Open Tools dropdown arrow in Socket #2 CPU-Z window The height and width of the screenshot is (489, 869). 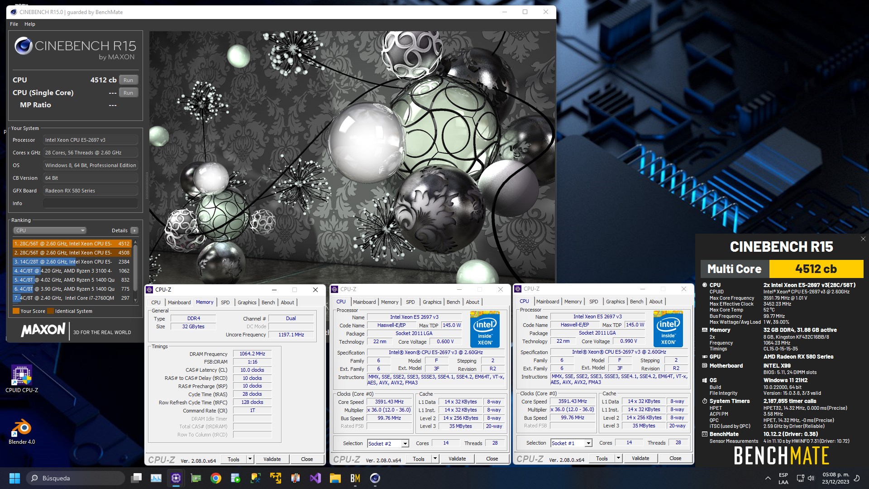click(435, 459)
